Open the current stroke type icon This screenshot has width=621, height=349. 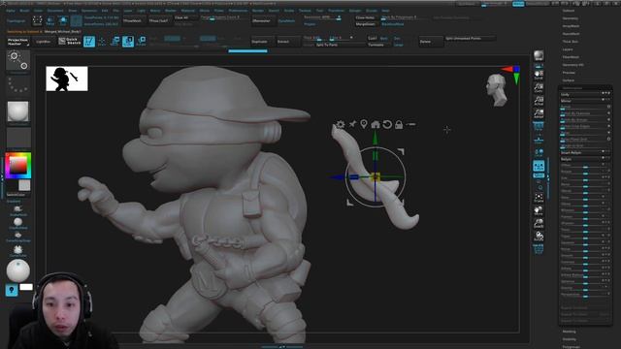pyautogui.click(x=18, y=60)
